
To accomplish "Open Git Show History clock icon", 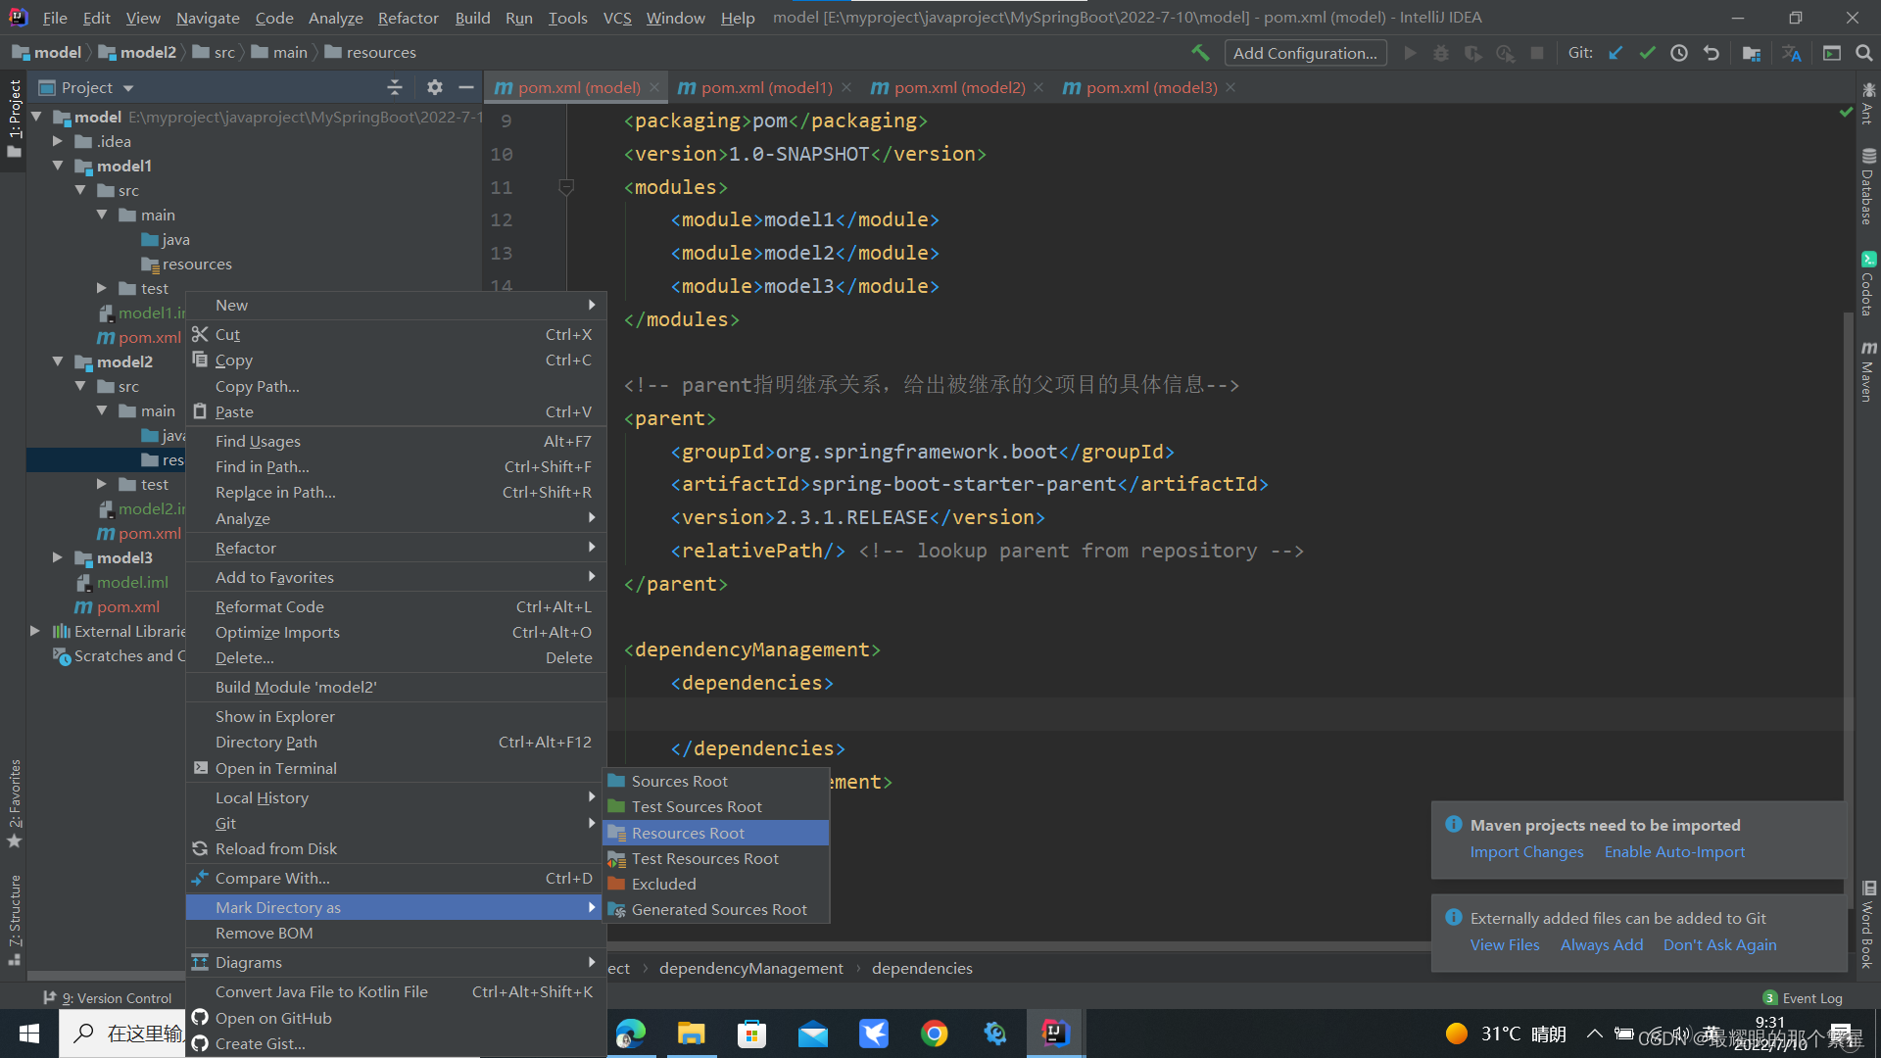I will click(1679, 53).
